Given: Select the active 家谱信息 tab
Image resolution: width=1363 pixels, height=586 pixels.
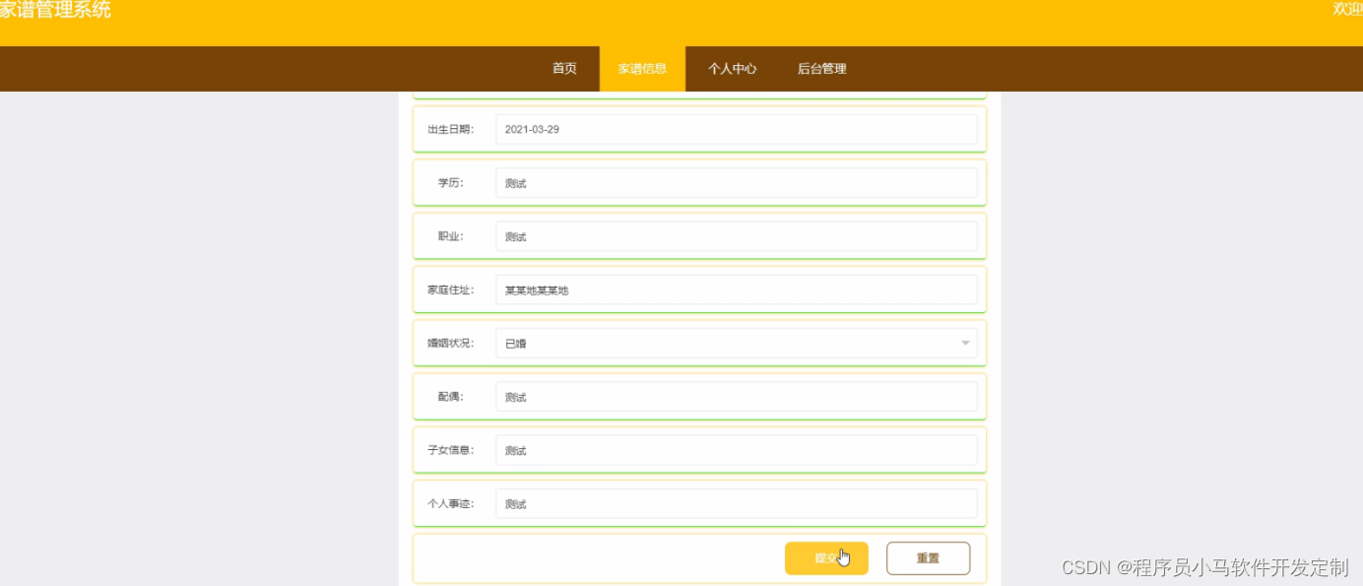Looking at the screenshot, I should (x=642, y=68).
